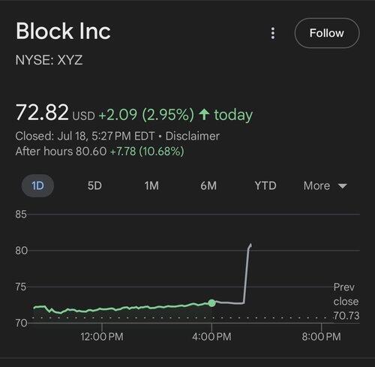
Task: Click the Prev close 70.73 label
Action: (x=346, y=302)
